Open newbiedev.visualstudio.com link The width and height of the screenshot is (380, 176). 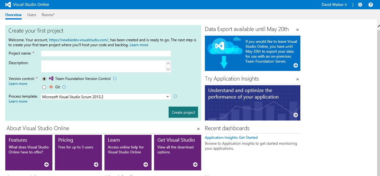(x=79, y=40)
